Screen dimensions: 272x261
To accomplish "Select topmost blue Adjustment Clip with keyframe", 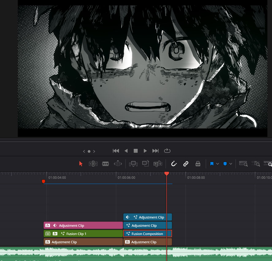I will [x=147, y=217].
